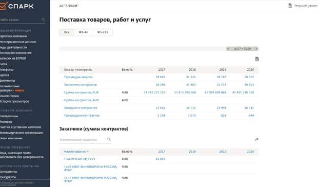318x187 pixels.
Task: Sort customers table by 2017 column
Action: pos(162,152)
